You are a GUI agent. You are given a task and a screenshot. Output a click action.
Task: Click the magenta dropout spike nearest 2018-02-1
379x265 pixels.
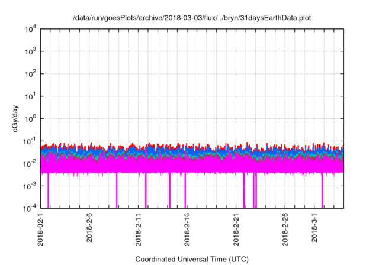(49, 190)
